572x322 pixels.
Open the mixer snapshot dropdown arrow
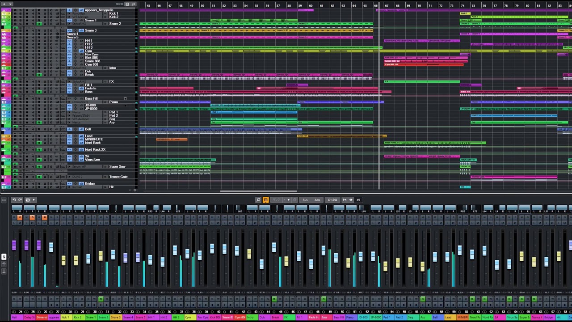coord(34,200)
